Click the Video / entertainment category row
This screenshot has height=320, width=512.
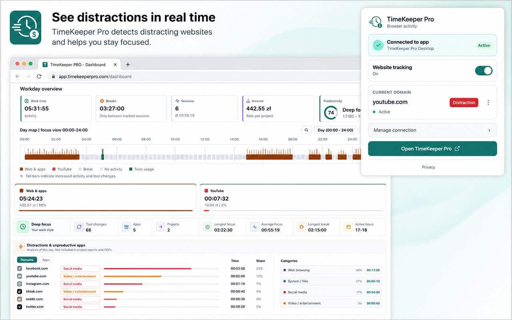click(x=331, y=303)
